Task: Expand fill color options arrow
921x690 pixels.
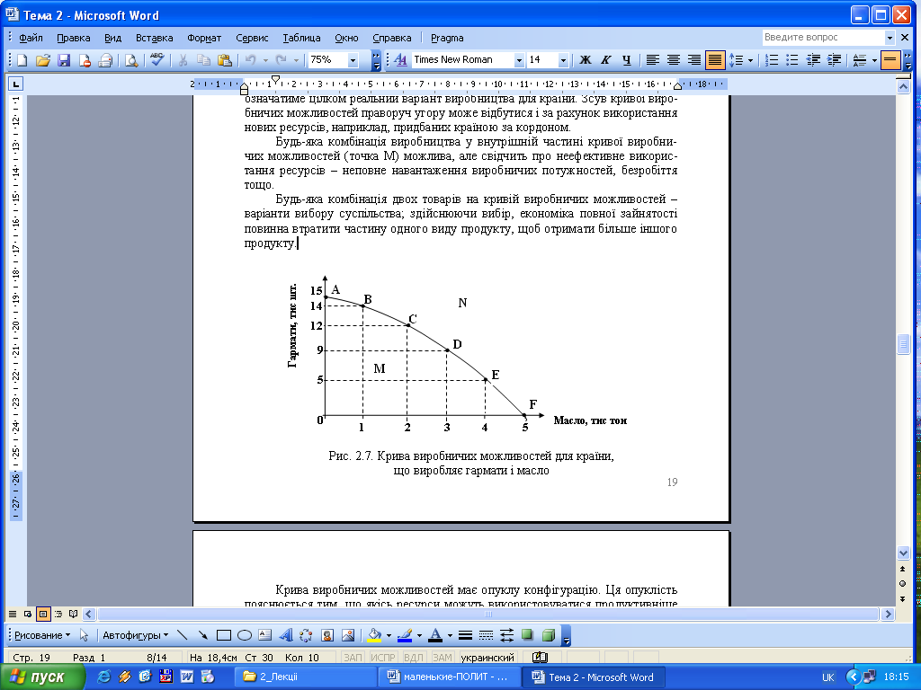Action: [389, 635]
